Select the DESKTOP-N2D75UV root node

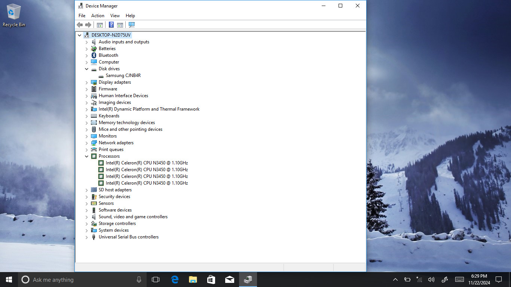click(111, 35)
